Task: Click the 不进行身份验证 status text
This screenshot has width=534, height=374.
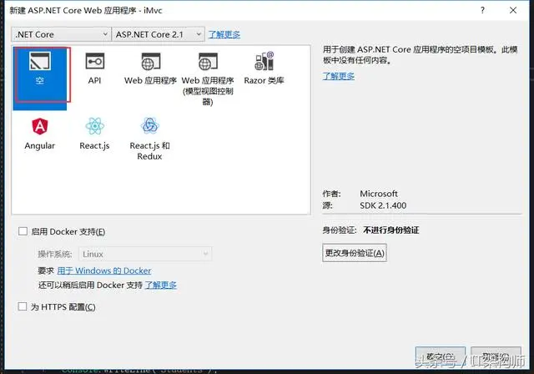Action: click(x=391, y=230)
